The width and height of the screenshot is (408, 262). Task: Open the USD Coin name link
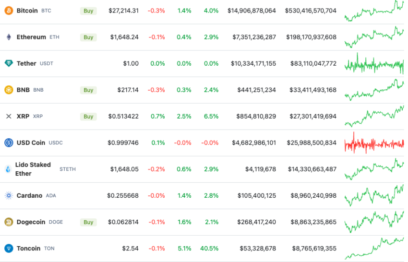[x=31, y=143]
